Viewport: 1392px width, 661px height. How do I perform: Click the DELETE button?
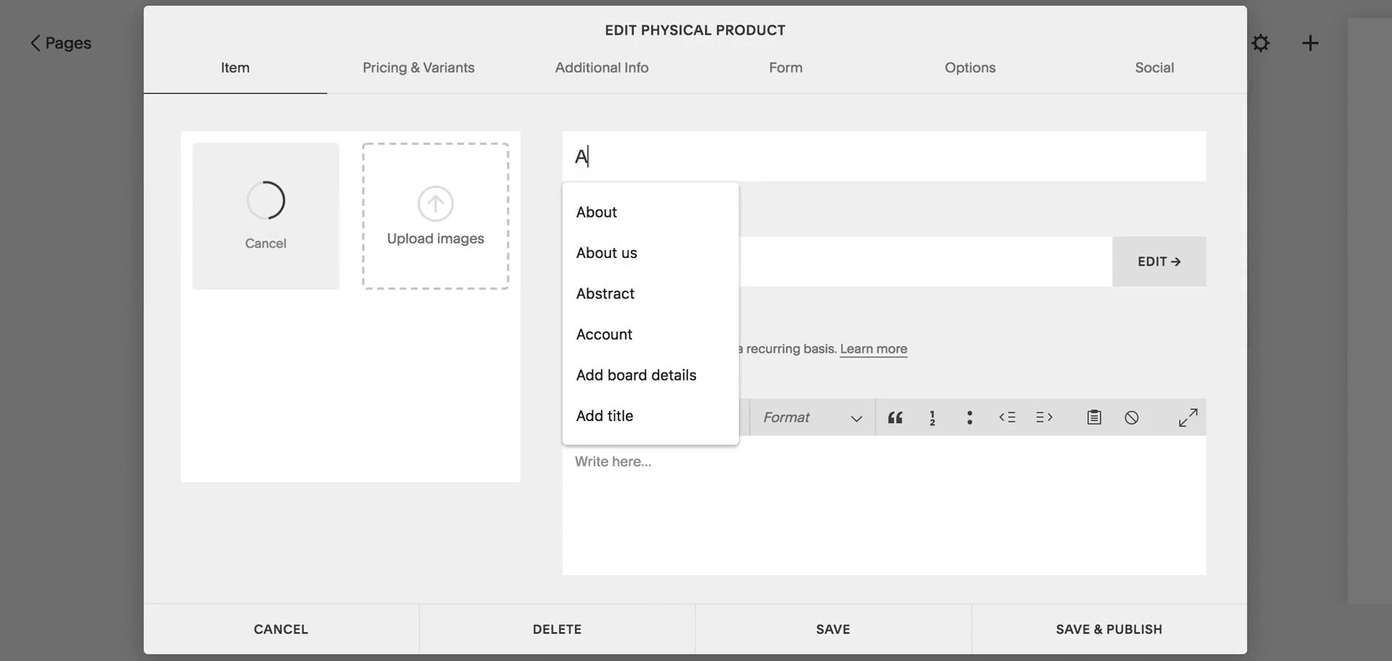tap(557, 629)
